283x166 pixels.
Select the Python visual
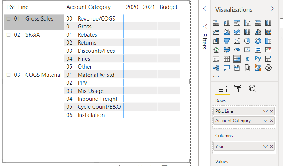click(258, 58)
